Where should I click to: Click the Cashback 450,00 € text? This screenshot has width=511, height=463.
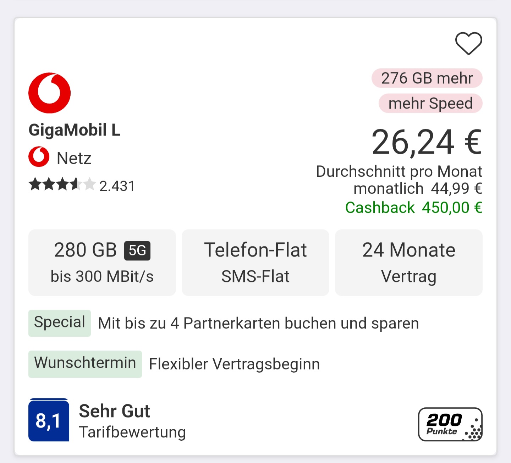tap(413, 208)
